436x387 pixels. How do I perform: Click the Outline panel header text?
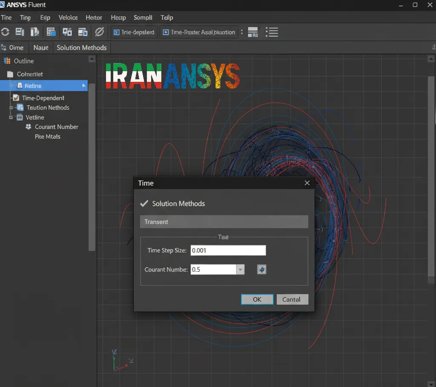pyautogui.click(x=24, y=61)
